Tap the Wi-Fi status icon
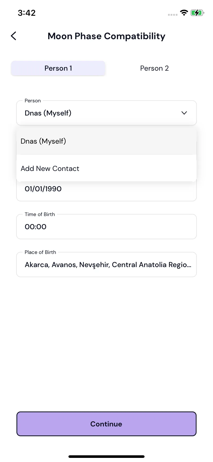Image resolution: width=213 pixels, height=462 pixels. point(184,13)
